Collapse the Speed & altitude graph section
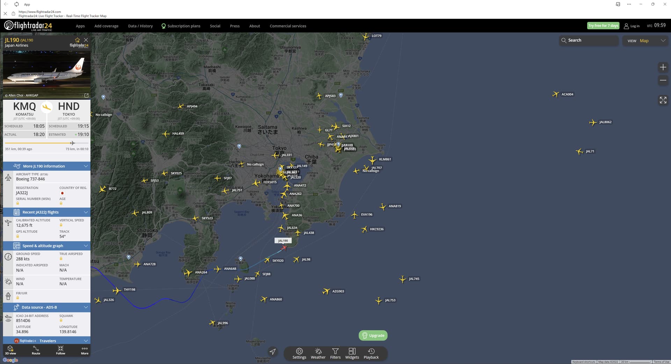The height and width of the screenshot is (364, 671). (86, 245)
